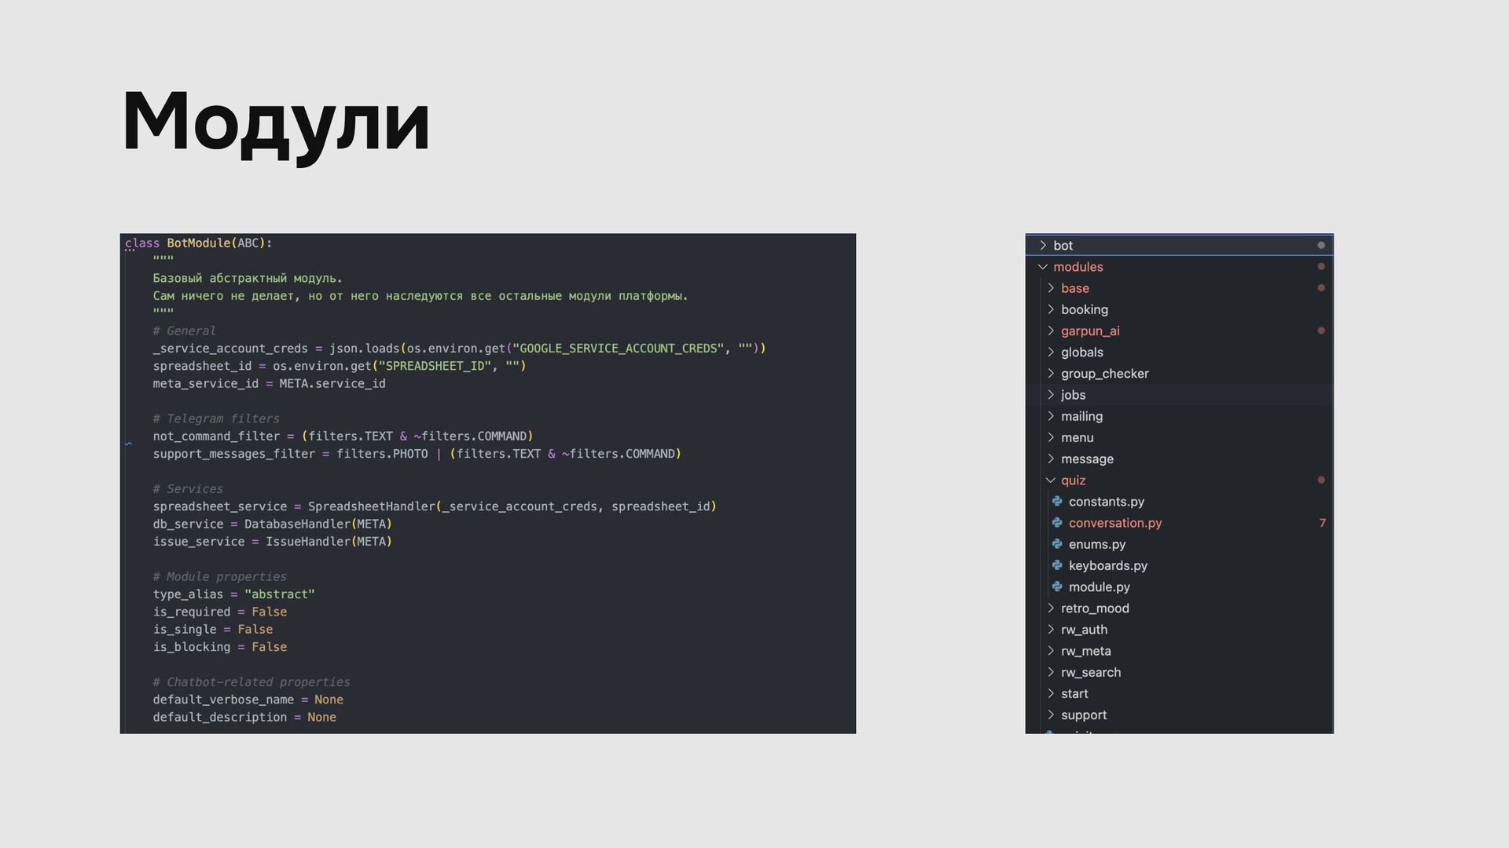Expand the booking folder chevron

coord(1051,309)
